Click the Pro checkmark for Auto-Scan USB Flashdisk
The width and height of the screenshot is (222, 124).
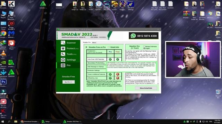point(110,59)
